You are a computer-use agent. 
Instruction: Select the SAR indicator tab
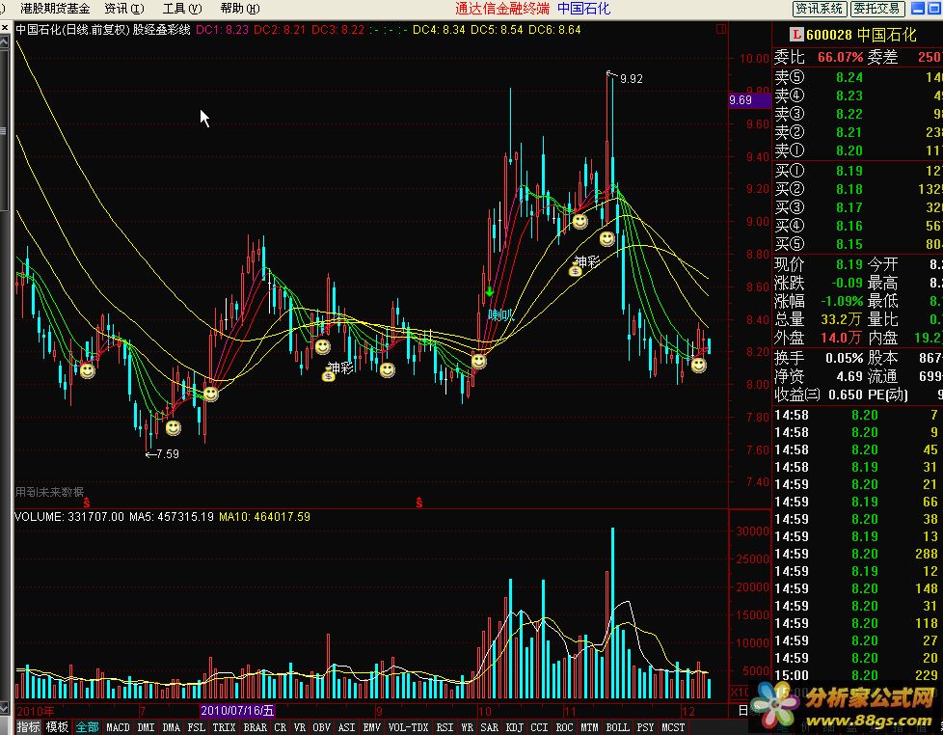[x=490, y=727]
